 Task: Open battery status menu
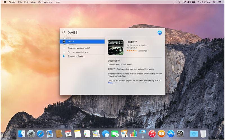(x=194, y=2)
